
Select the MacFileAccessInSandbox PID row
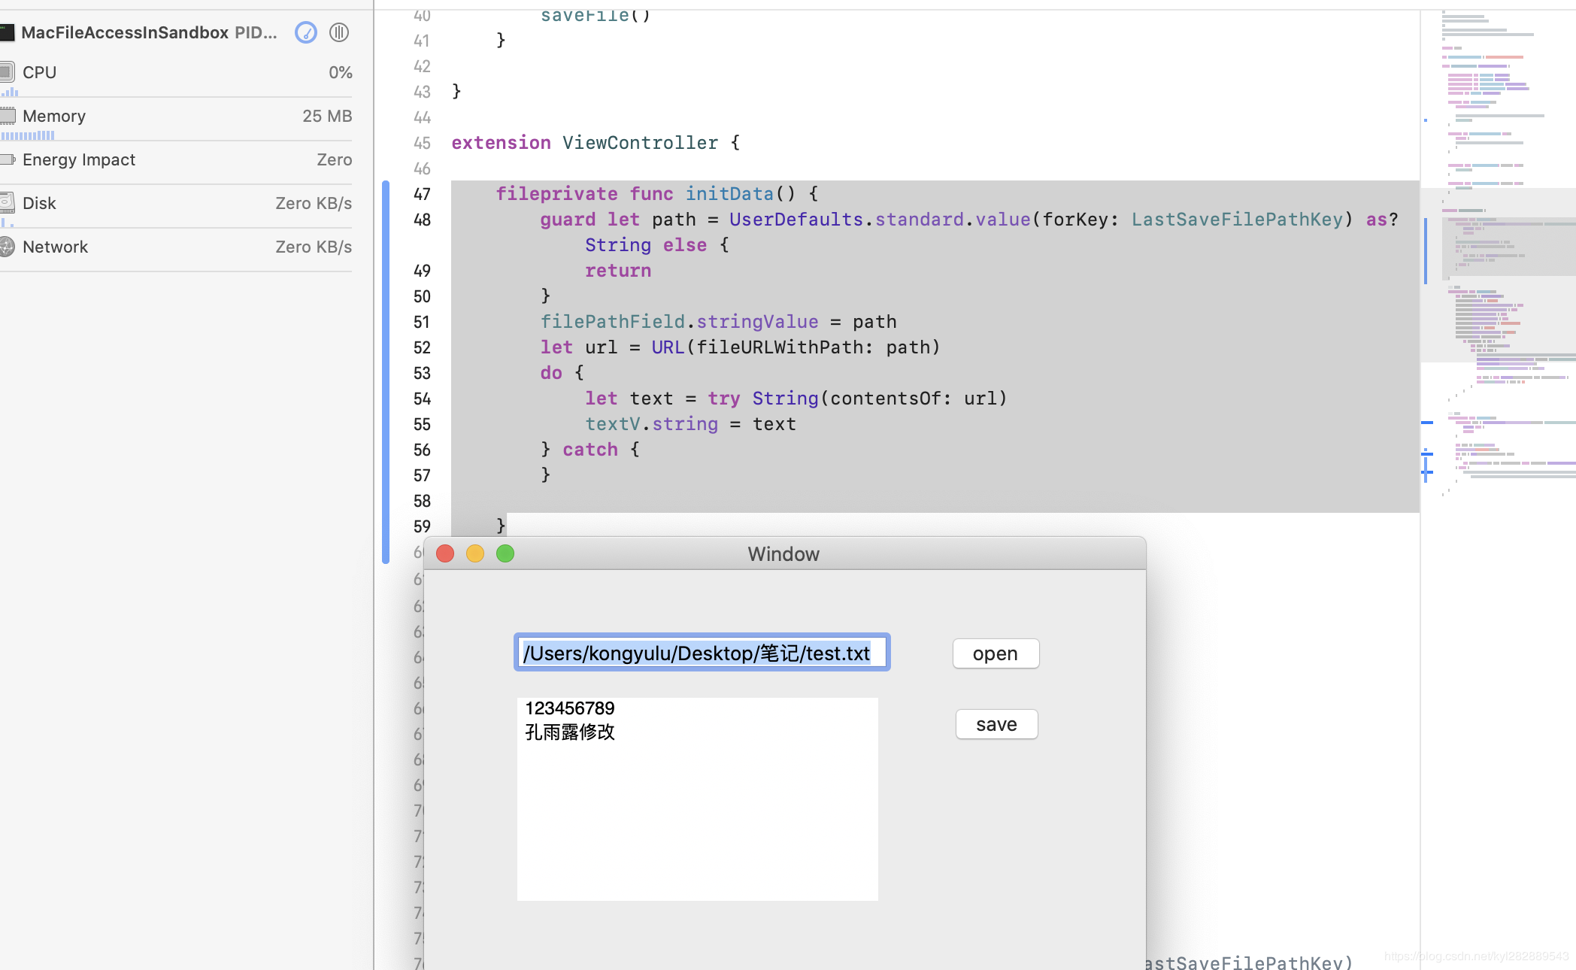pos(149,32)
